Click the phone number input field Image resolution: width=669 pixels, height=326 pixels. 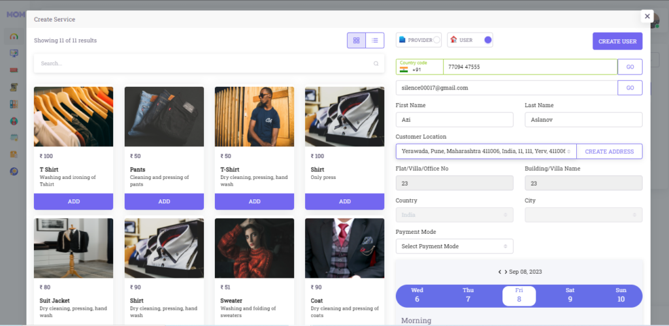[x=530, y=67]
